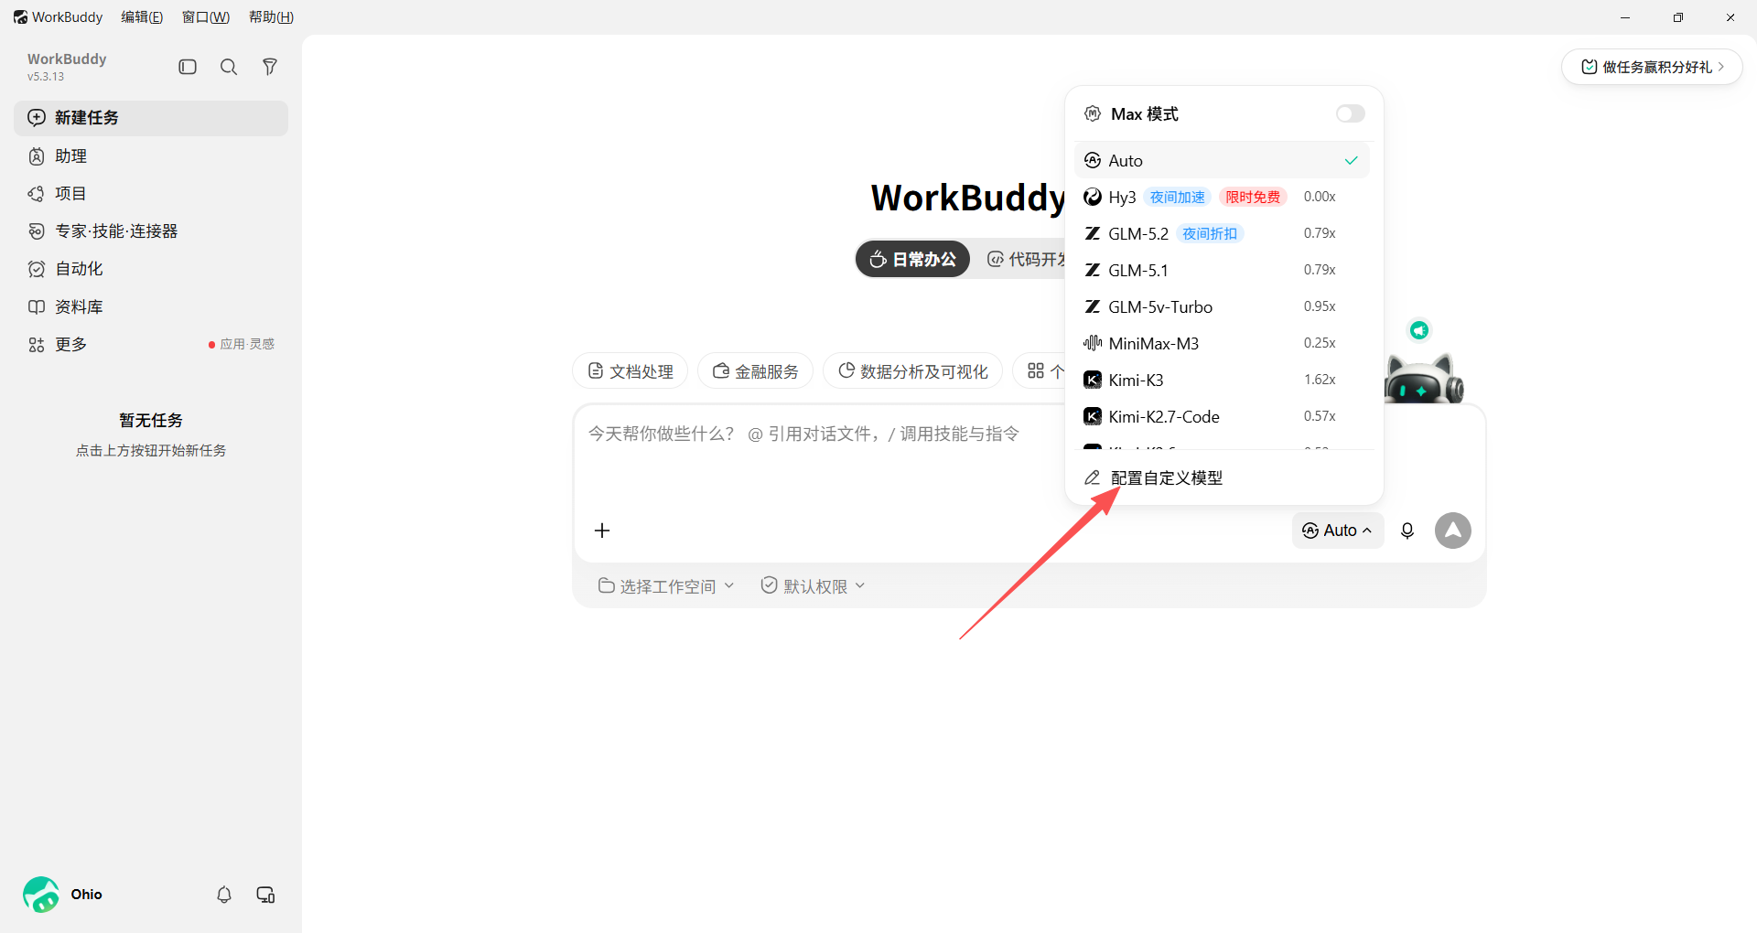This screenshot has width=1757, height=933.
Task: Open 配置自定义模型 settings
Action: coord(1223,477)
